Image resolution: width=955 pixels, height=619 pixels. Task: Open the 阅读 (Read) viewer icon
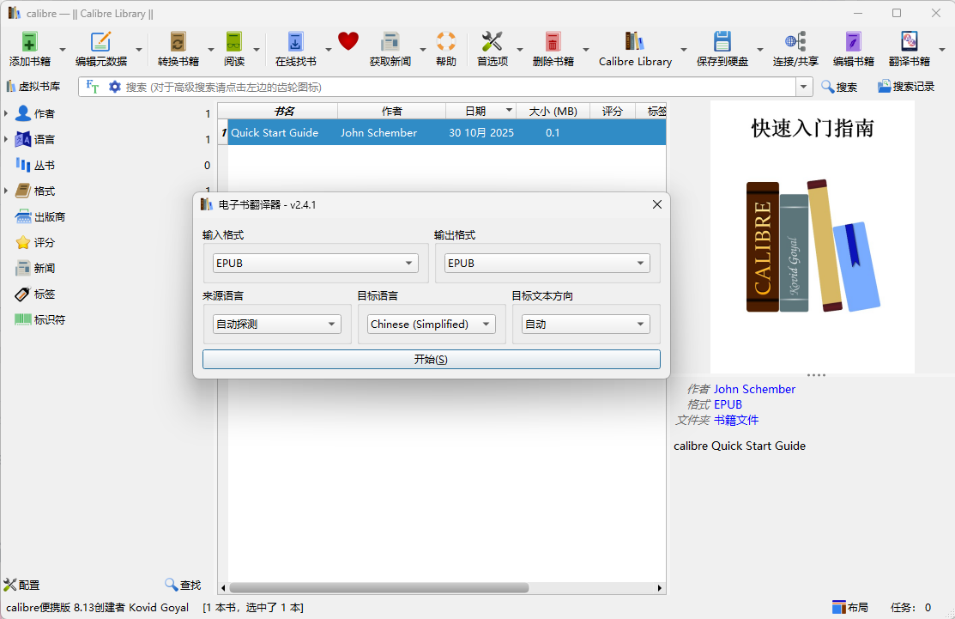point(233,42)
